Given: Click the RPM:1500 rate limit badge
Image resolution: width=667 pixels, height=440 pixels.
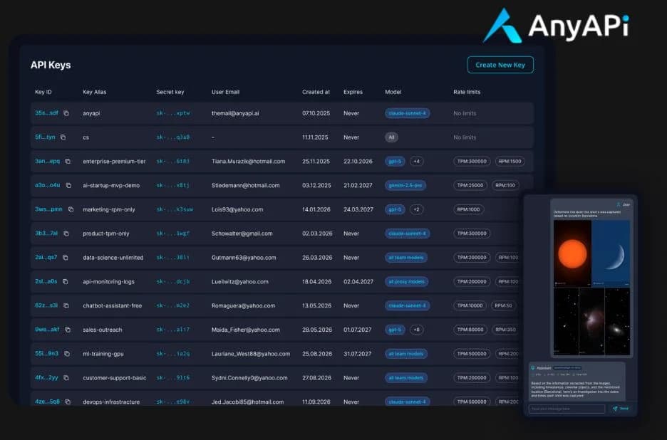Looking at the screenshot, I should tap(510, 161).
